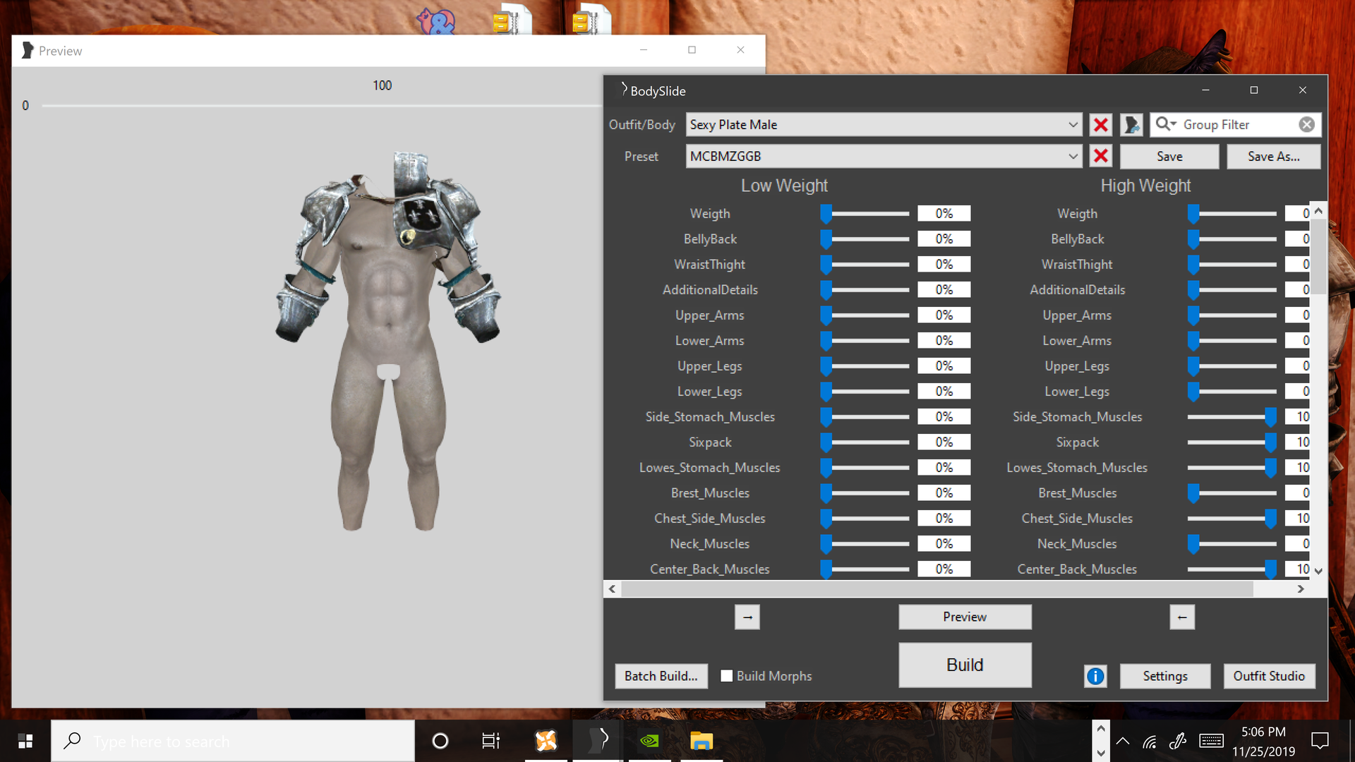Open the blue info about icon
The width and height of the screenshot is (1355, 762).
pos(1095,676)
